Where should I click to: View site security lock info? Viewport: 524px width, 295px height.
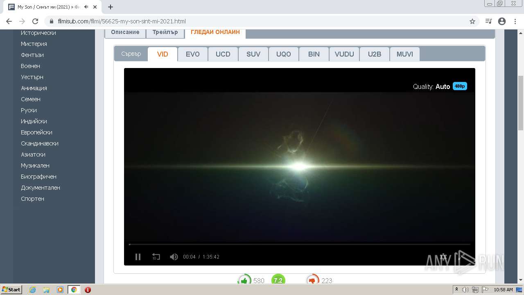(52, 21)
